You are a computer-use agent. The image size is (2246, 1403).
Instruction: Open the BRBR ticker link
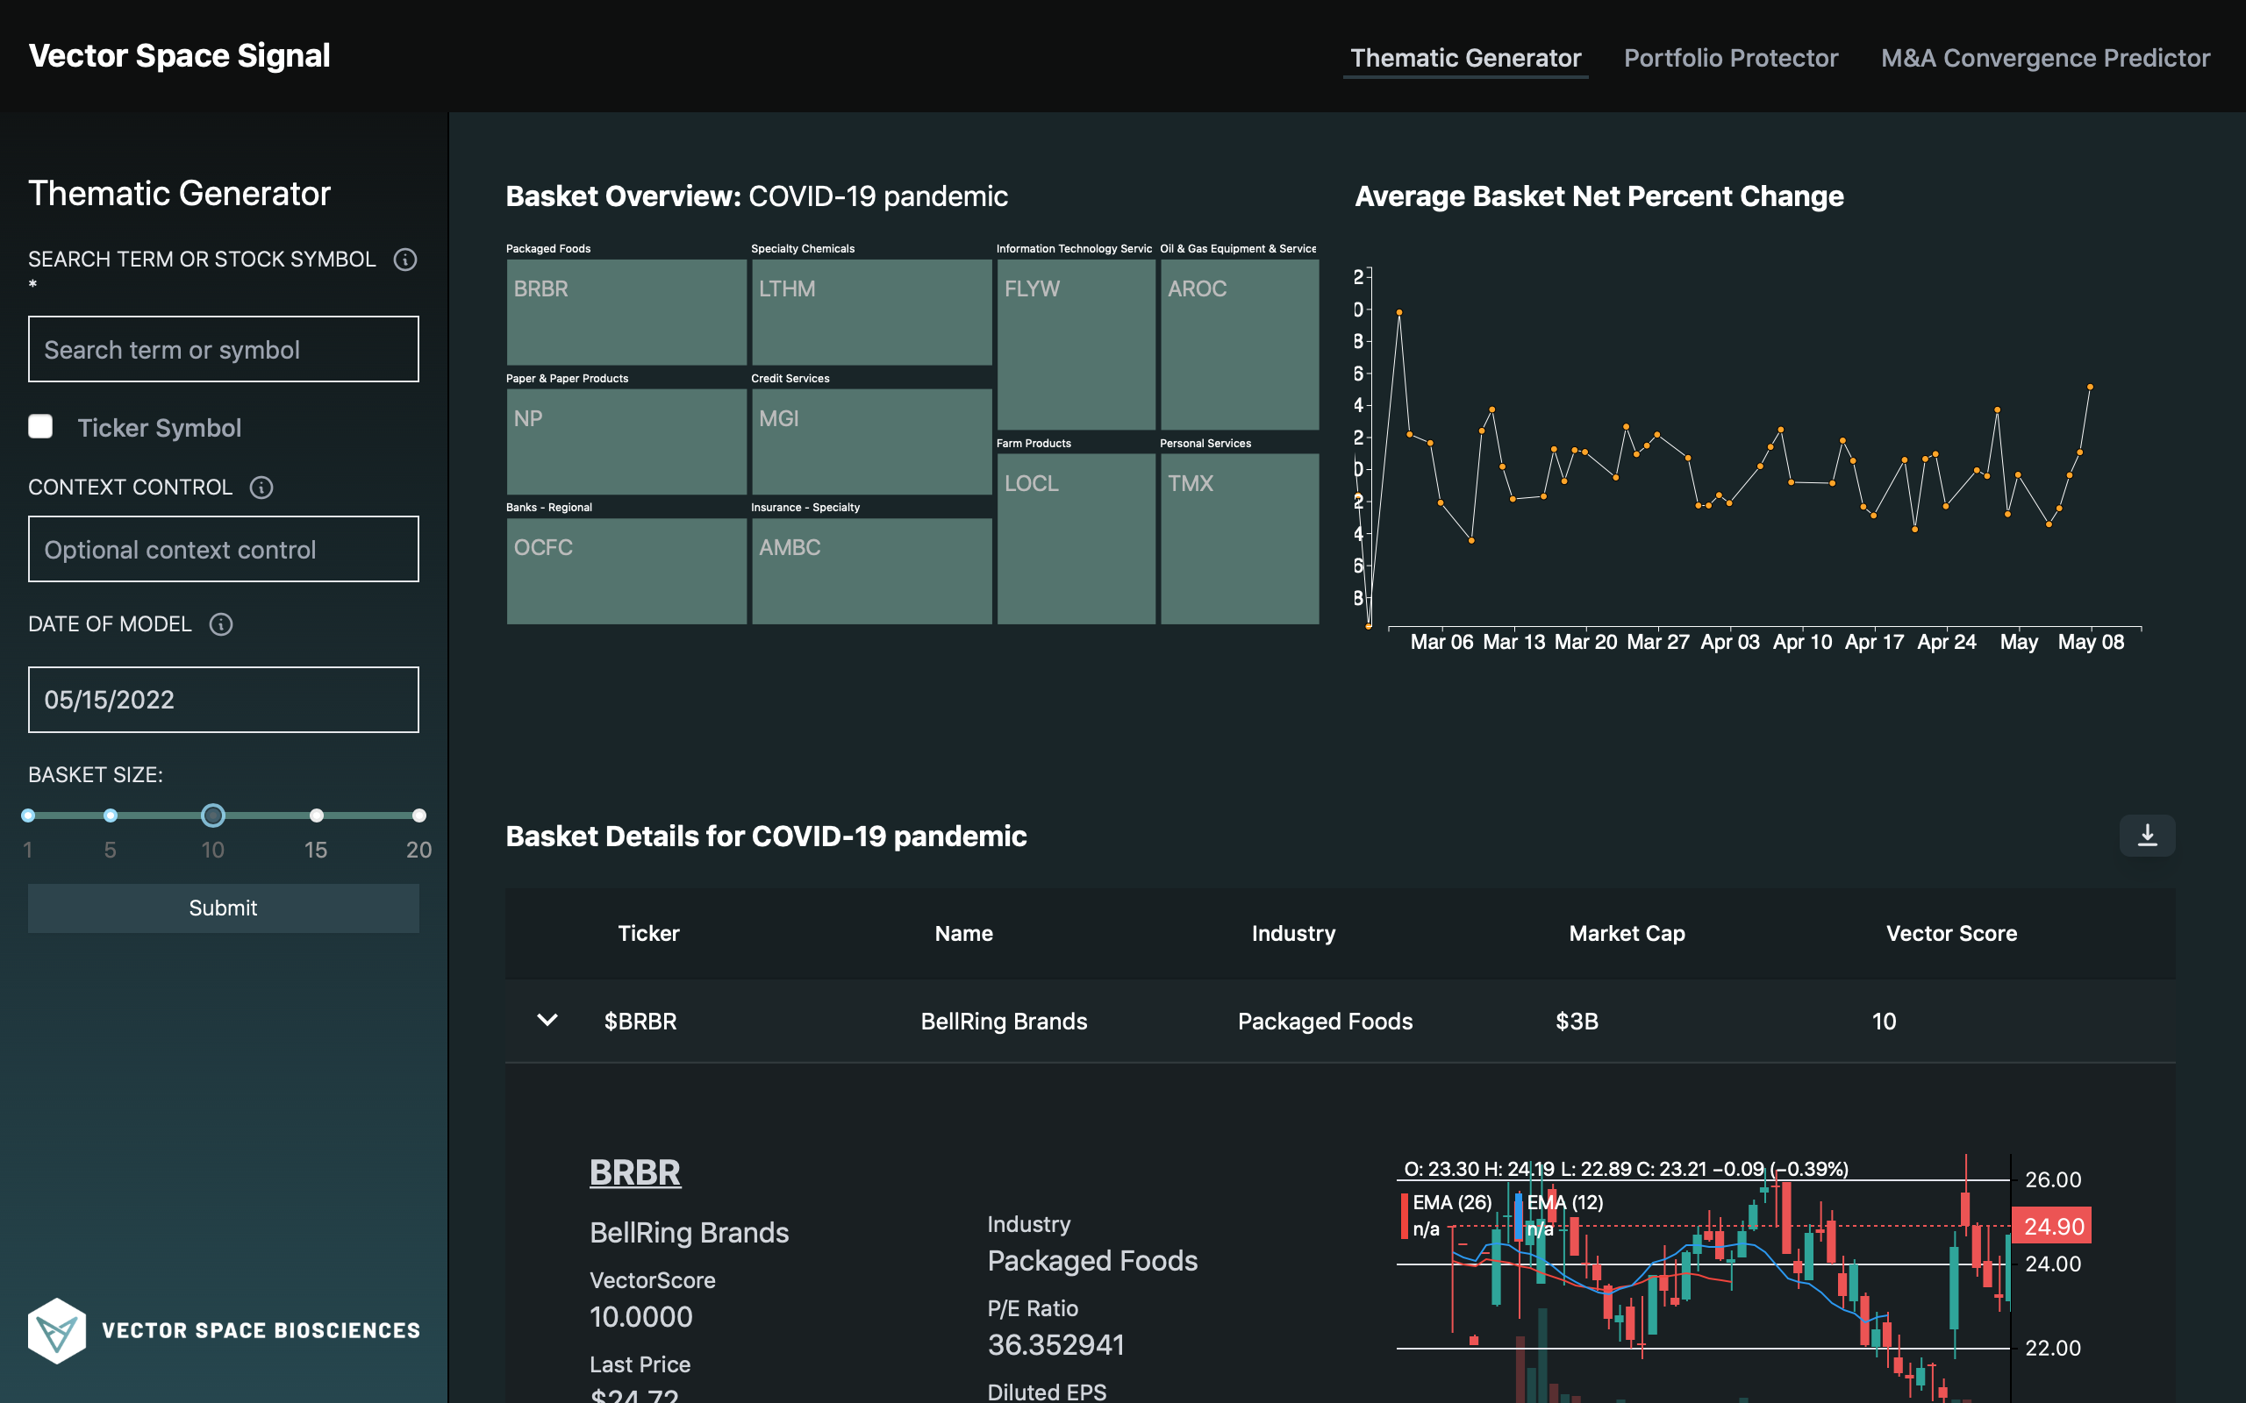635,1172
